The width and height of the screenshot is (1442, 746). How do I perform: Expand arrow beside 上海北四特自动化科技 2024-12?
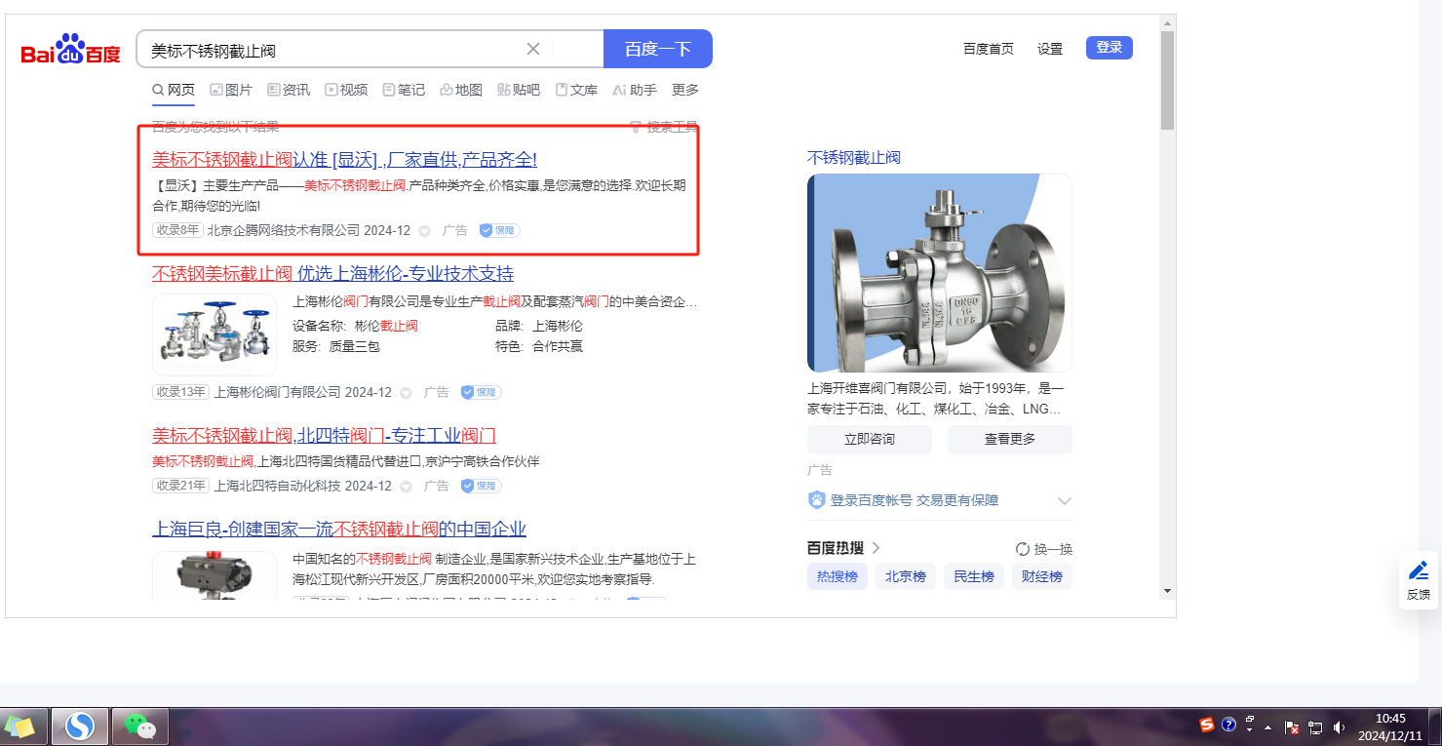pyautogui.click(x=405, y=486)
